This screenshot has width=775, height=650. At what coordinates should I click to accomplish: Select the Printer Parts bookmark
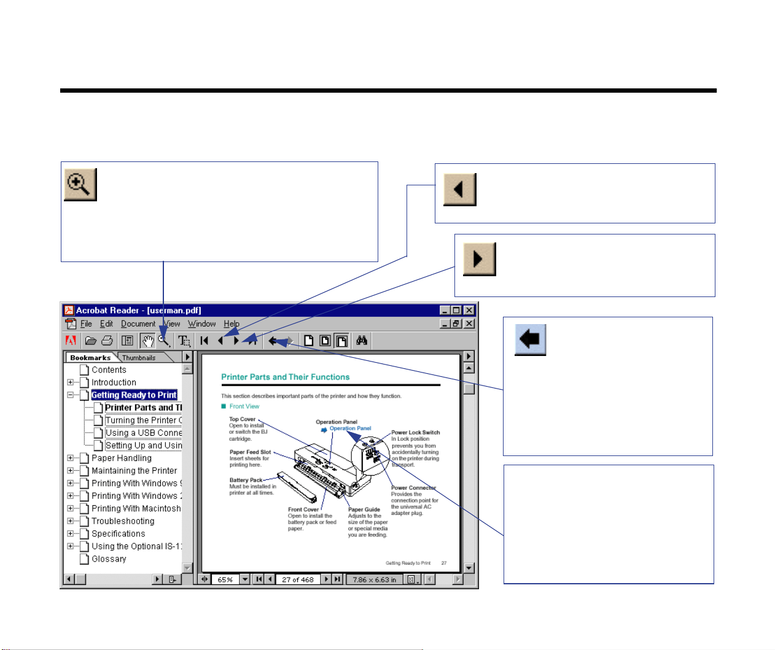[143, 408]
